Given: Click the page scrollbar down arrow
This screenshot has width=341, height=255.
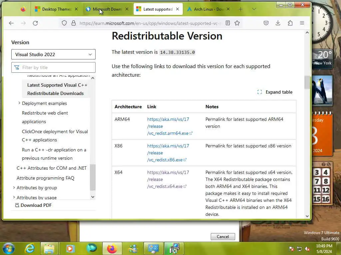Looking at the screenshot, I should [307, 216].
